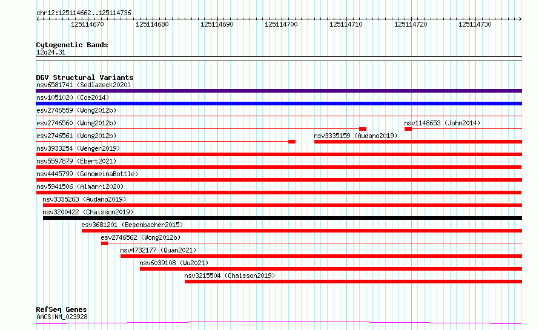
Task: Click nsv3335159 (Audano2019) variant label
Action: [x=355, y=136]
